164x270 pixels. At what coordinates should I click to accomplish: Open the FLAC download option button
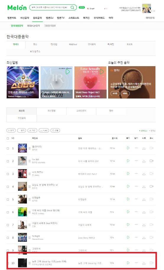[44, 131]
